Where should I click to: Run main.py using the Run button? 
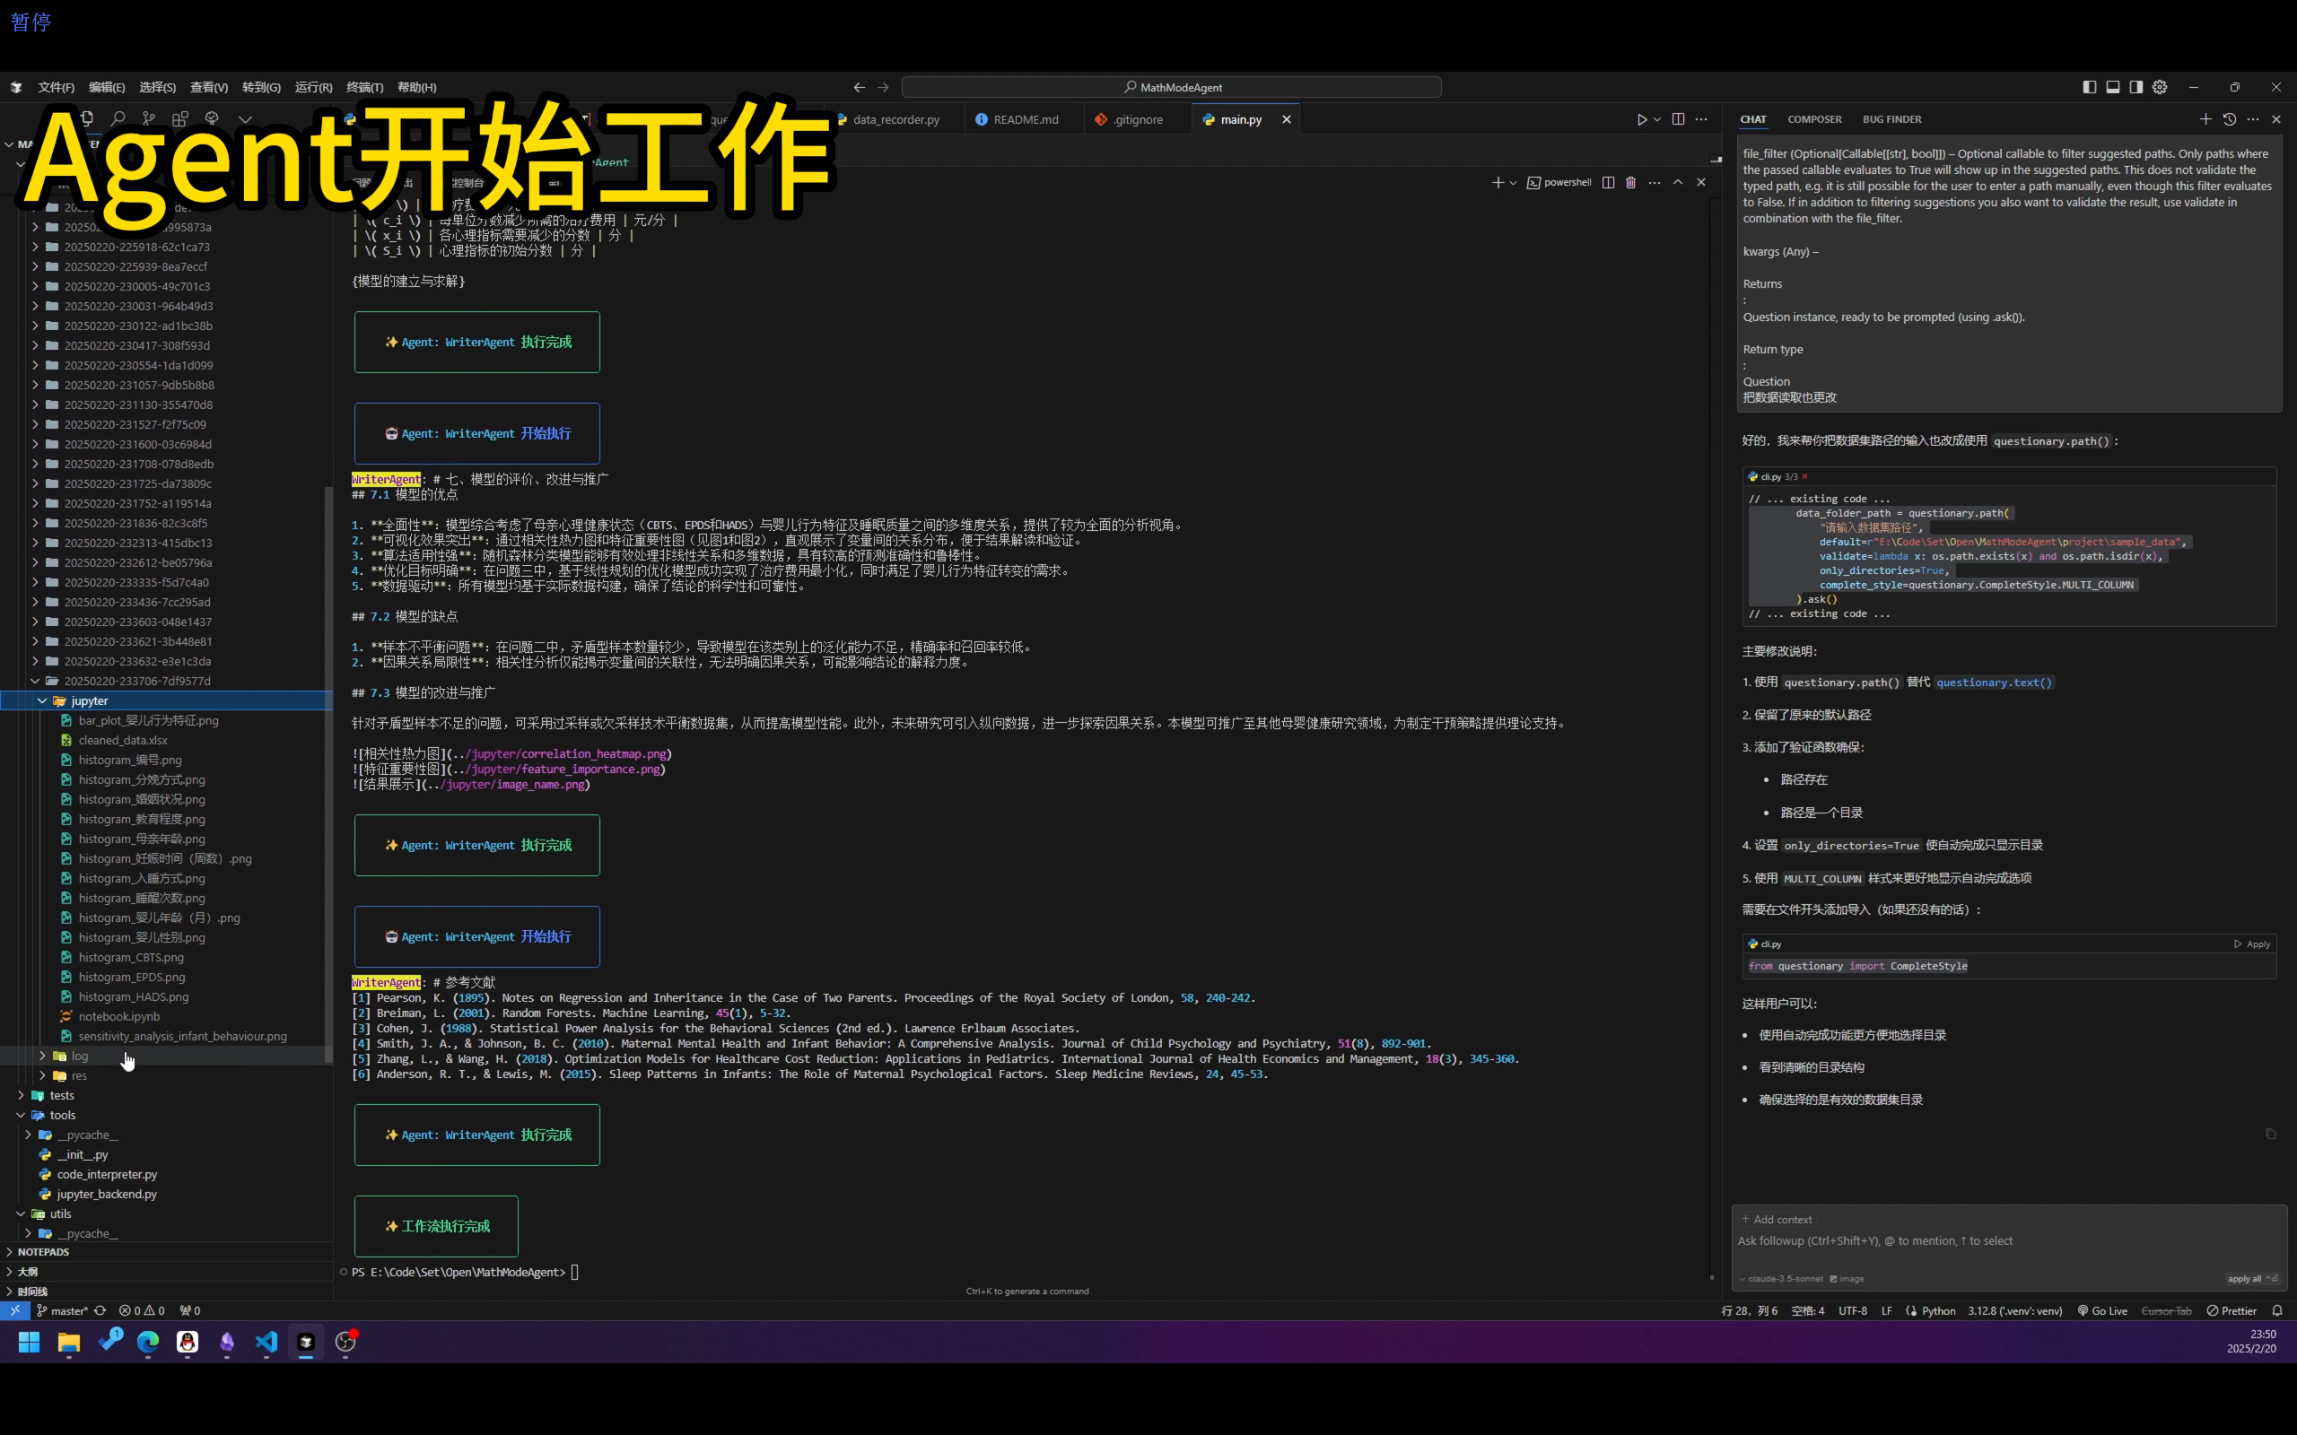[x=1645, y=118]
